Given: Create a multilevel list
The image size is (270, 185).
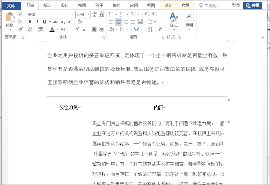Looking at the screenshot, I should pos(133,14).
